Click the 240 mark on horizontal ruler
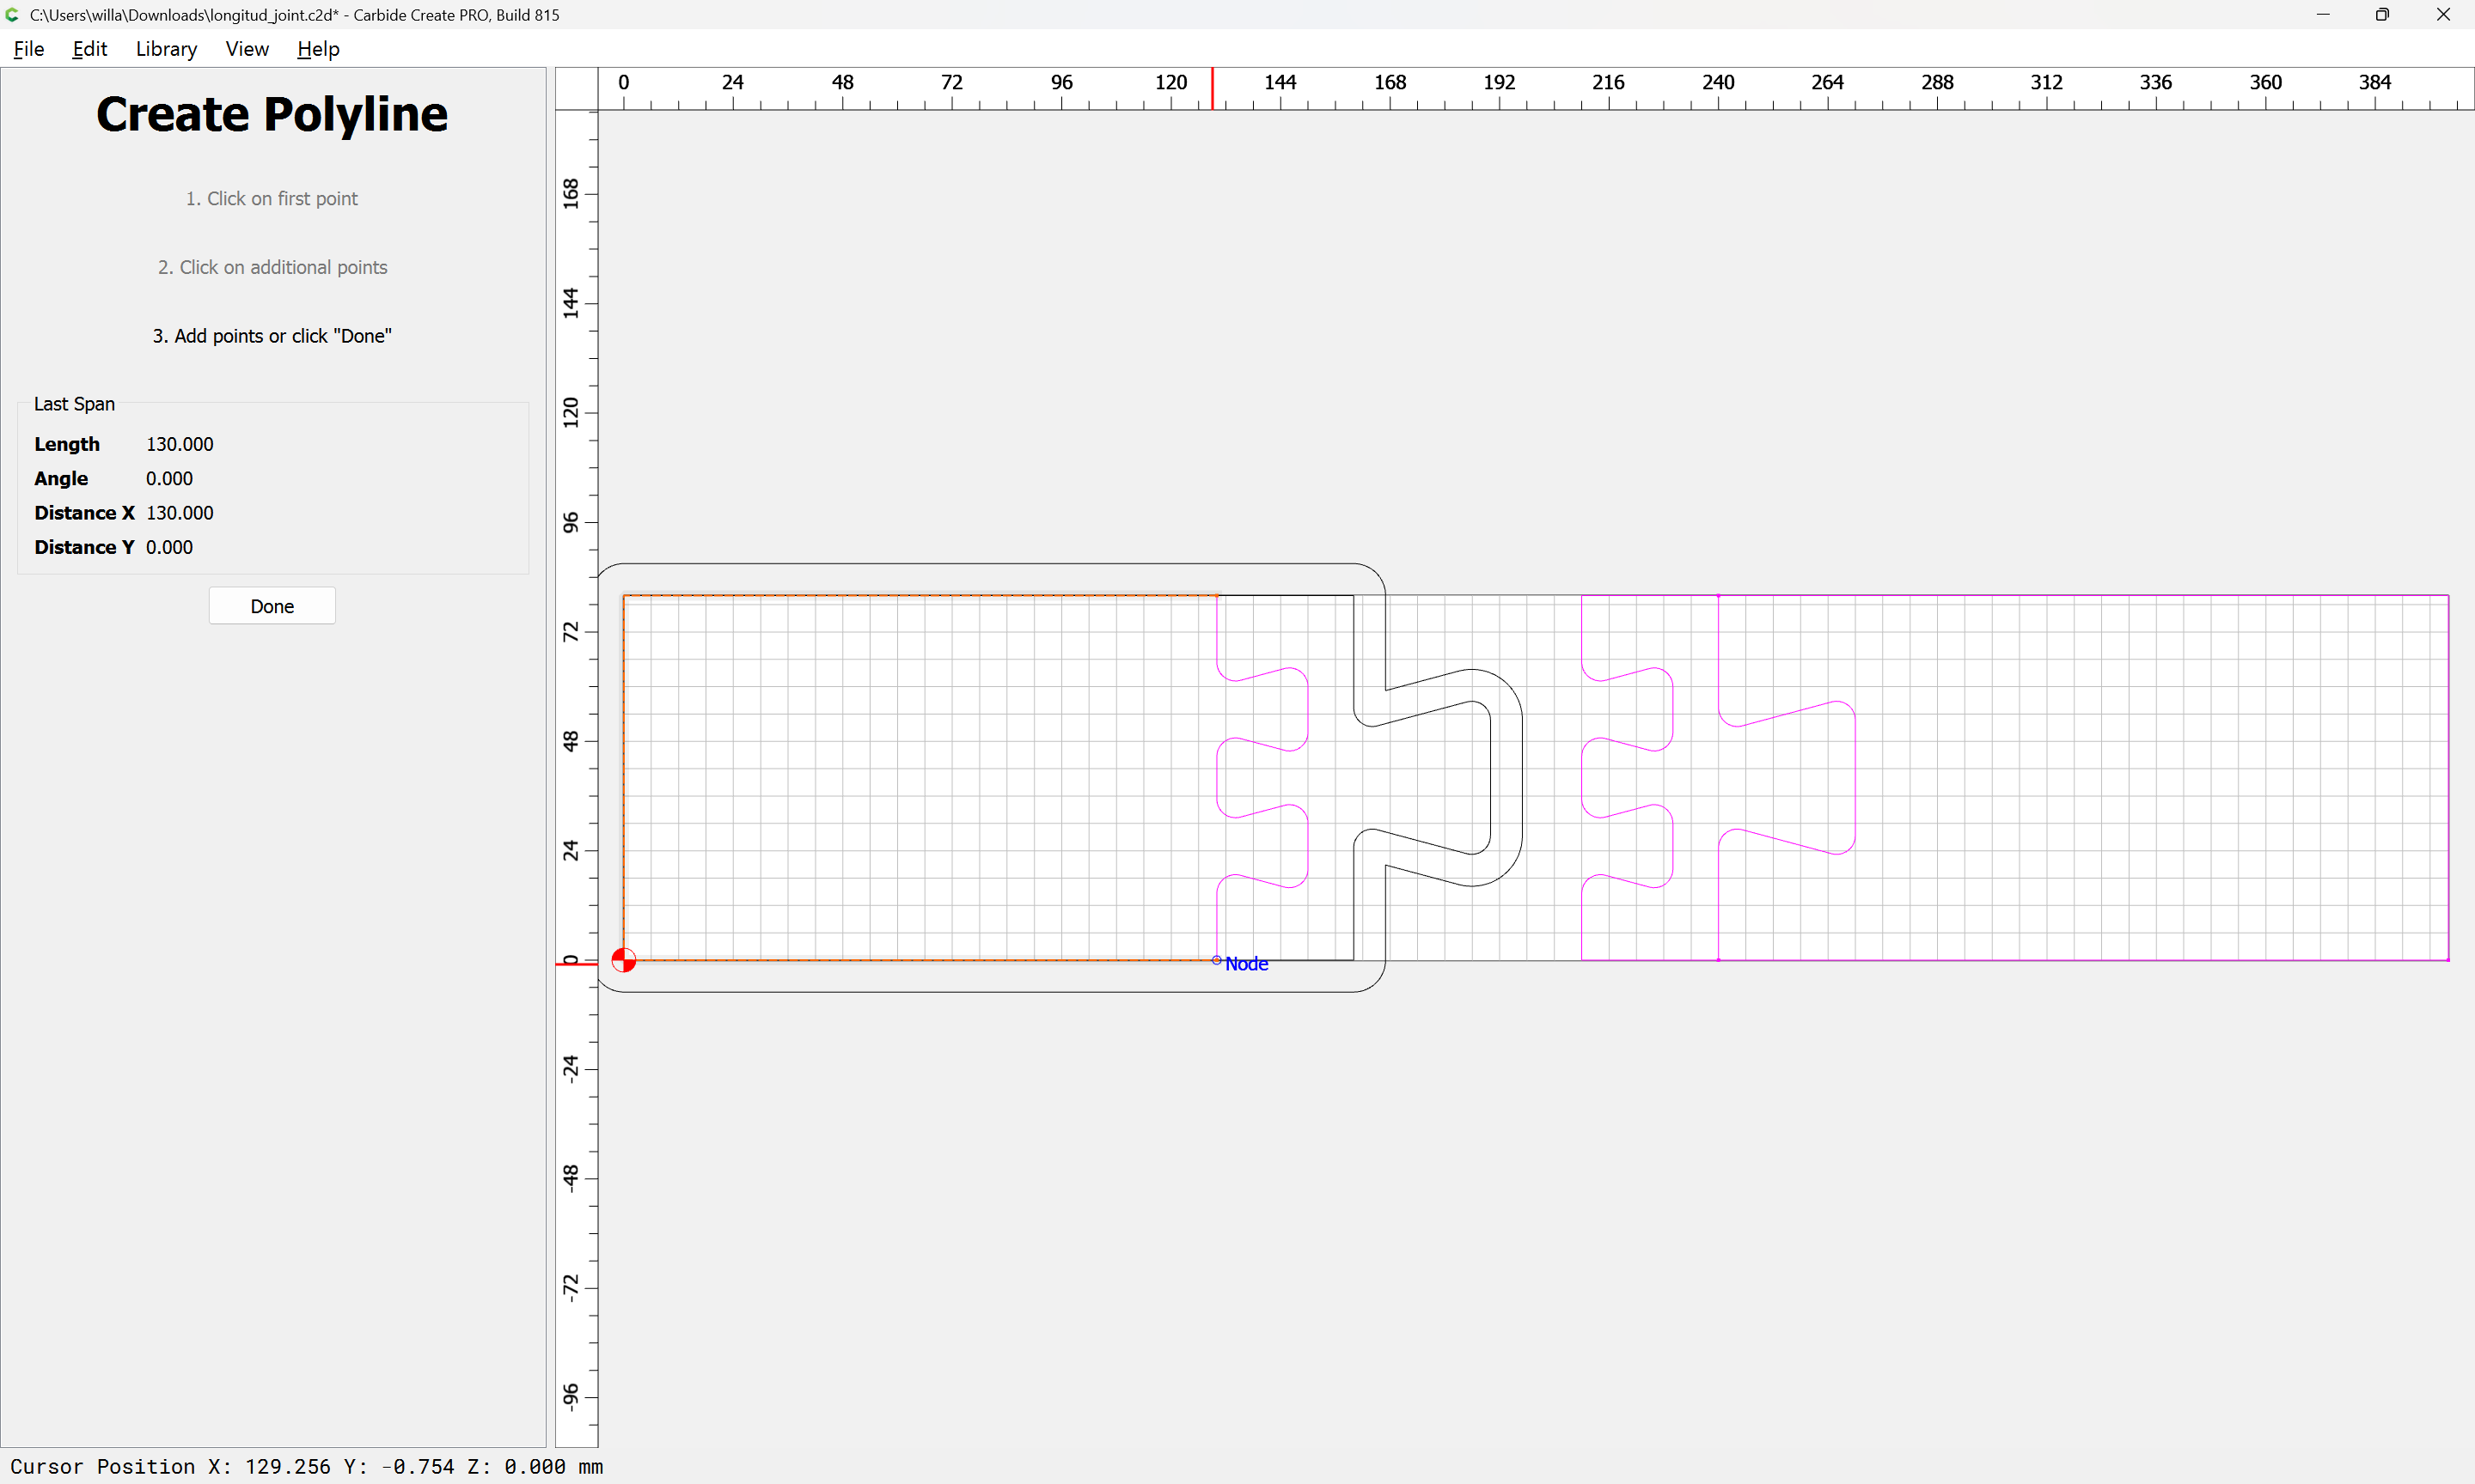The height and width of the screenshot is (1484, 2475). (1718, 82)
